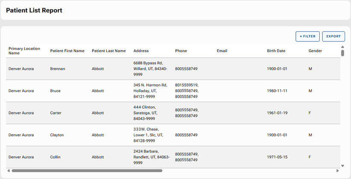Image resolution: width=351 pixels, height=179 pixels.
Task: Click the vertical scrollbar thumb
Action: [342, 53]
